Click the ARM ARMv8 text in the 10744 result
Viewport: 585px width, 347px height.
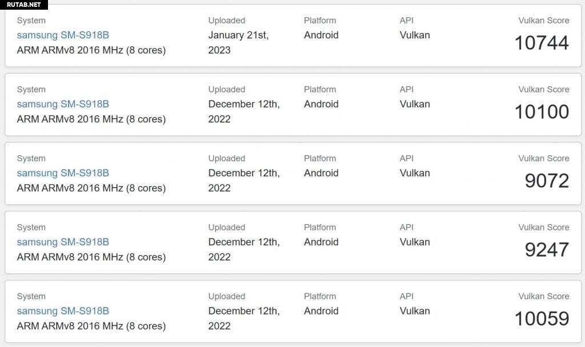[x=91, y=50]
